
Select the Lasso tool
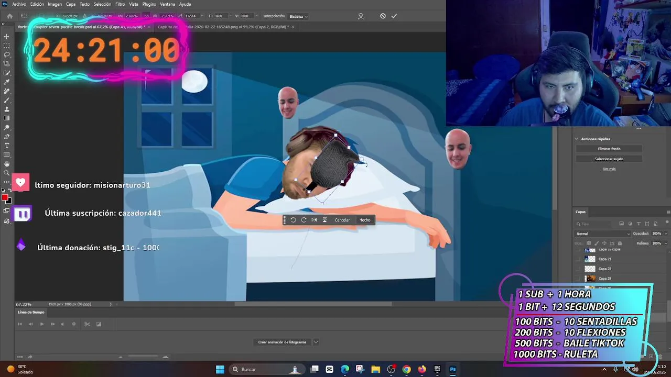[7, 54]
